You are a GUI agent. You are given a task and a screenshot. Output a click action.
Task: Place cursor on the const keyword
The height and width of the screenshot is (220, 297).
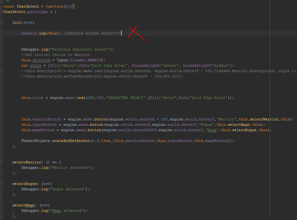pos(9,6)
